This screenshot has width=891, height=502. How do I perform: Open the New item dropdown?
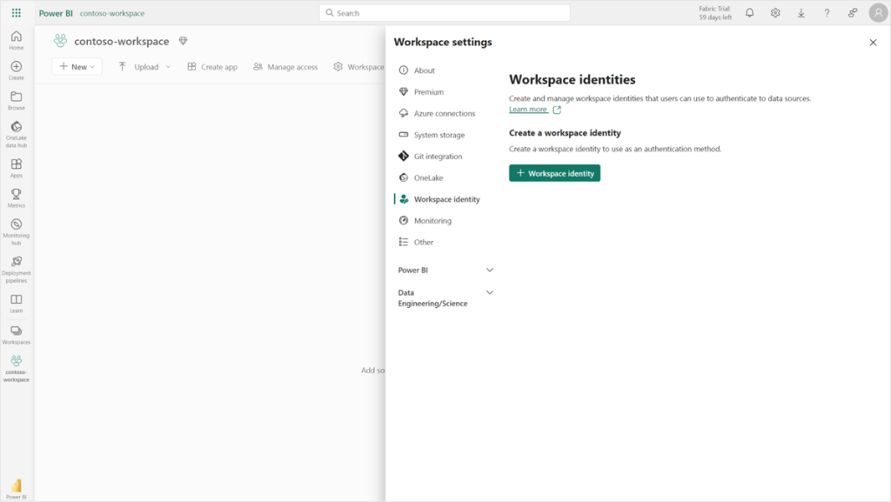(x=77, y=67)
